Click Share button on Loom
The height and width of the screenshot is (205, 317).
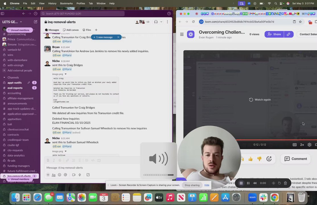(x=274, y=34)
